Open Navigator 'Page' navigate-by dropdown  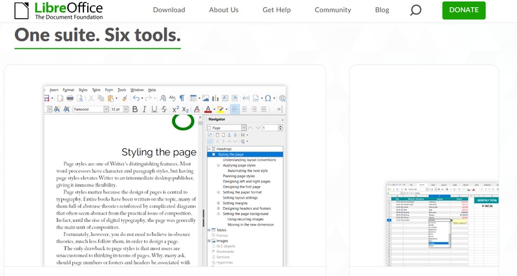coord(244,128)
